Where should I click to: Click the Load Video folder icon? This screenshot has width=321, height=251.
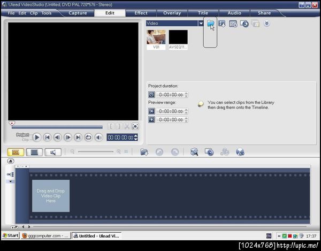[210, 24]
